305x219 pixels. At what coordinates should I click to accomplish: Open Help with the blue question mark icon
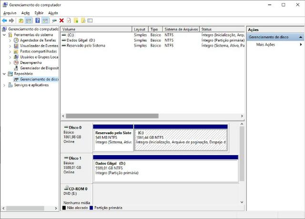[38, 21]
